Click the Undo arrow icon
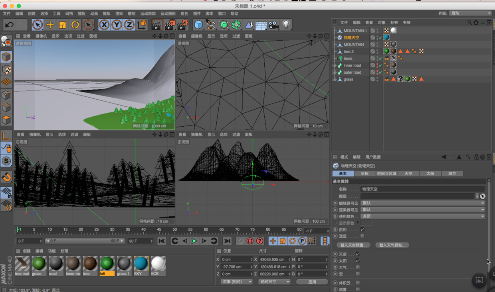Image resolution: width=495 pixels, height=292 pixels. point(9,25)
